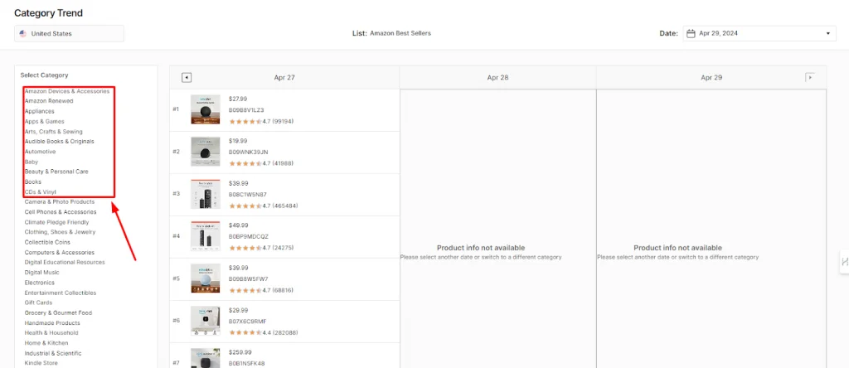Select the Camera & Photo Products category
Viewport: 849px width, 368px height.
tap(60, 202)
